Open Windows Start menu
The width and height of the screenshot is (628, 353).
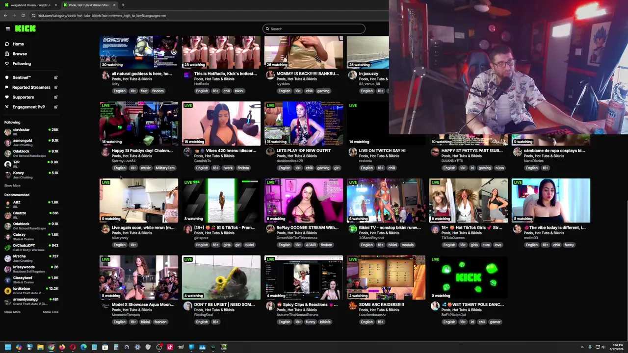coord(8,347)
